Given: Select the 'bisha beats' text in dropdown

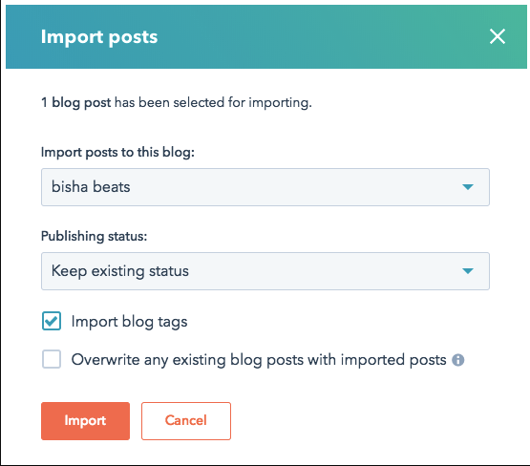Looking at the screenshot, I should pos(91,187).
